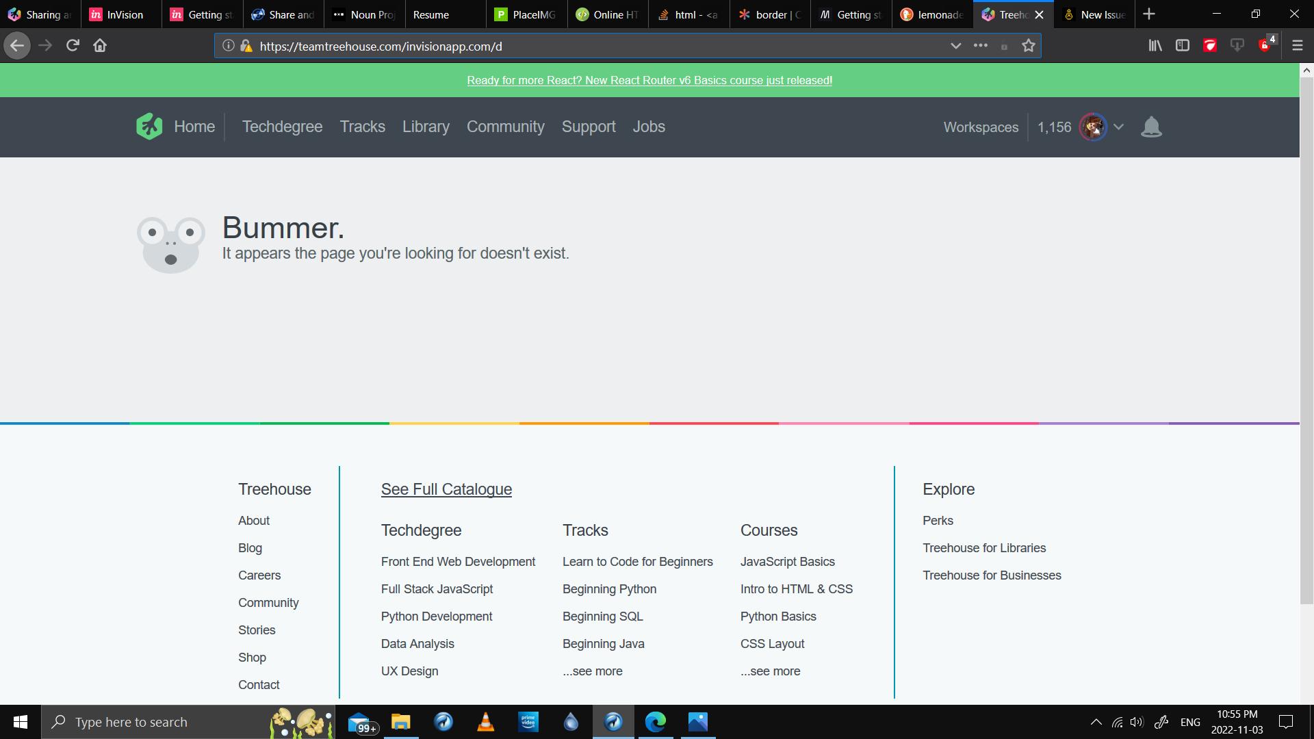Open the address bar history dropdown
Viewport: 1314px width, 739px height.
click(955, 45)
